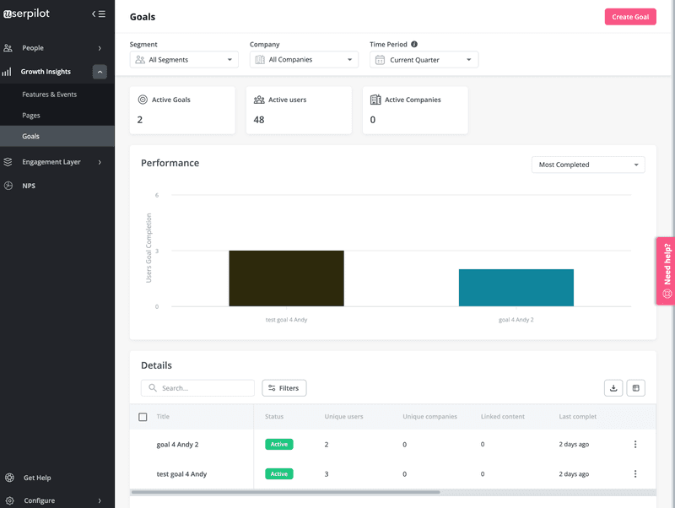Click the NPS gauge icon in sidebar
Viewport: 675px width, 508px height.
8,185
